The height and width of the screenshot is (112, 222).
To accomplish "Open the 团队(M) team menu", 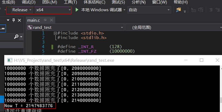I will point(50,2).
